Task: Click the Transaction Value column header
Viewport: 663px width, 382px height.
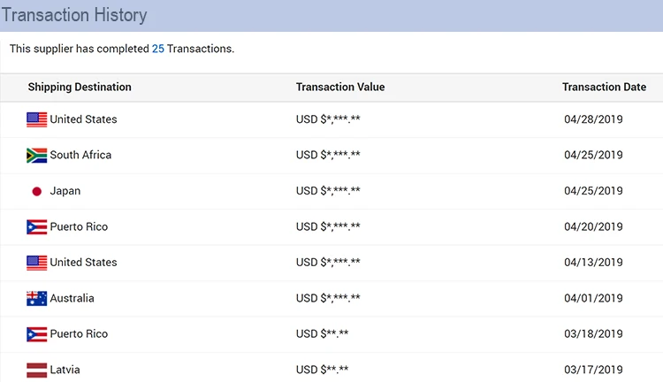Action: pyautogui.click(x=340, y=88)
